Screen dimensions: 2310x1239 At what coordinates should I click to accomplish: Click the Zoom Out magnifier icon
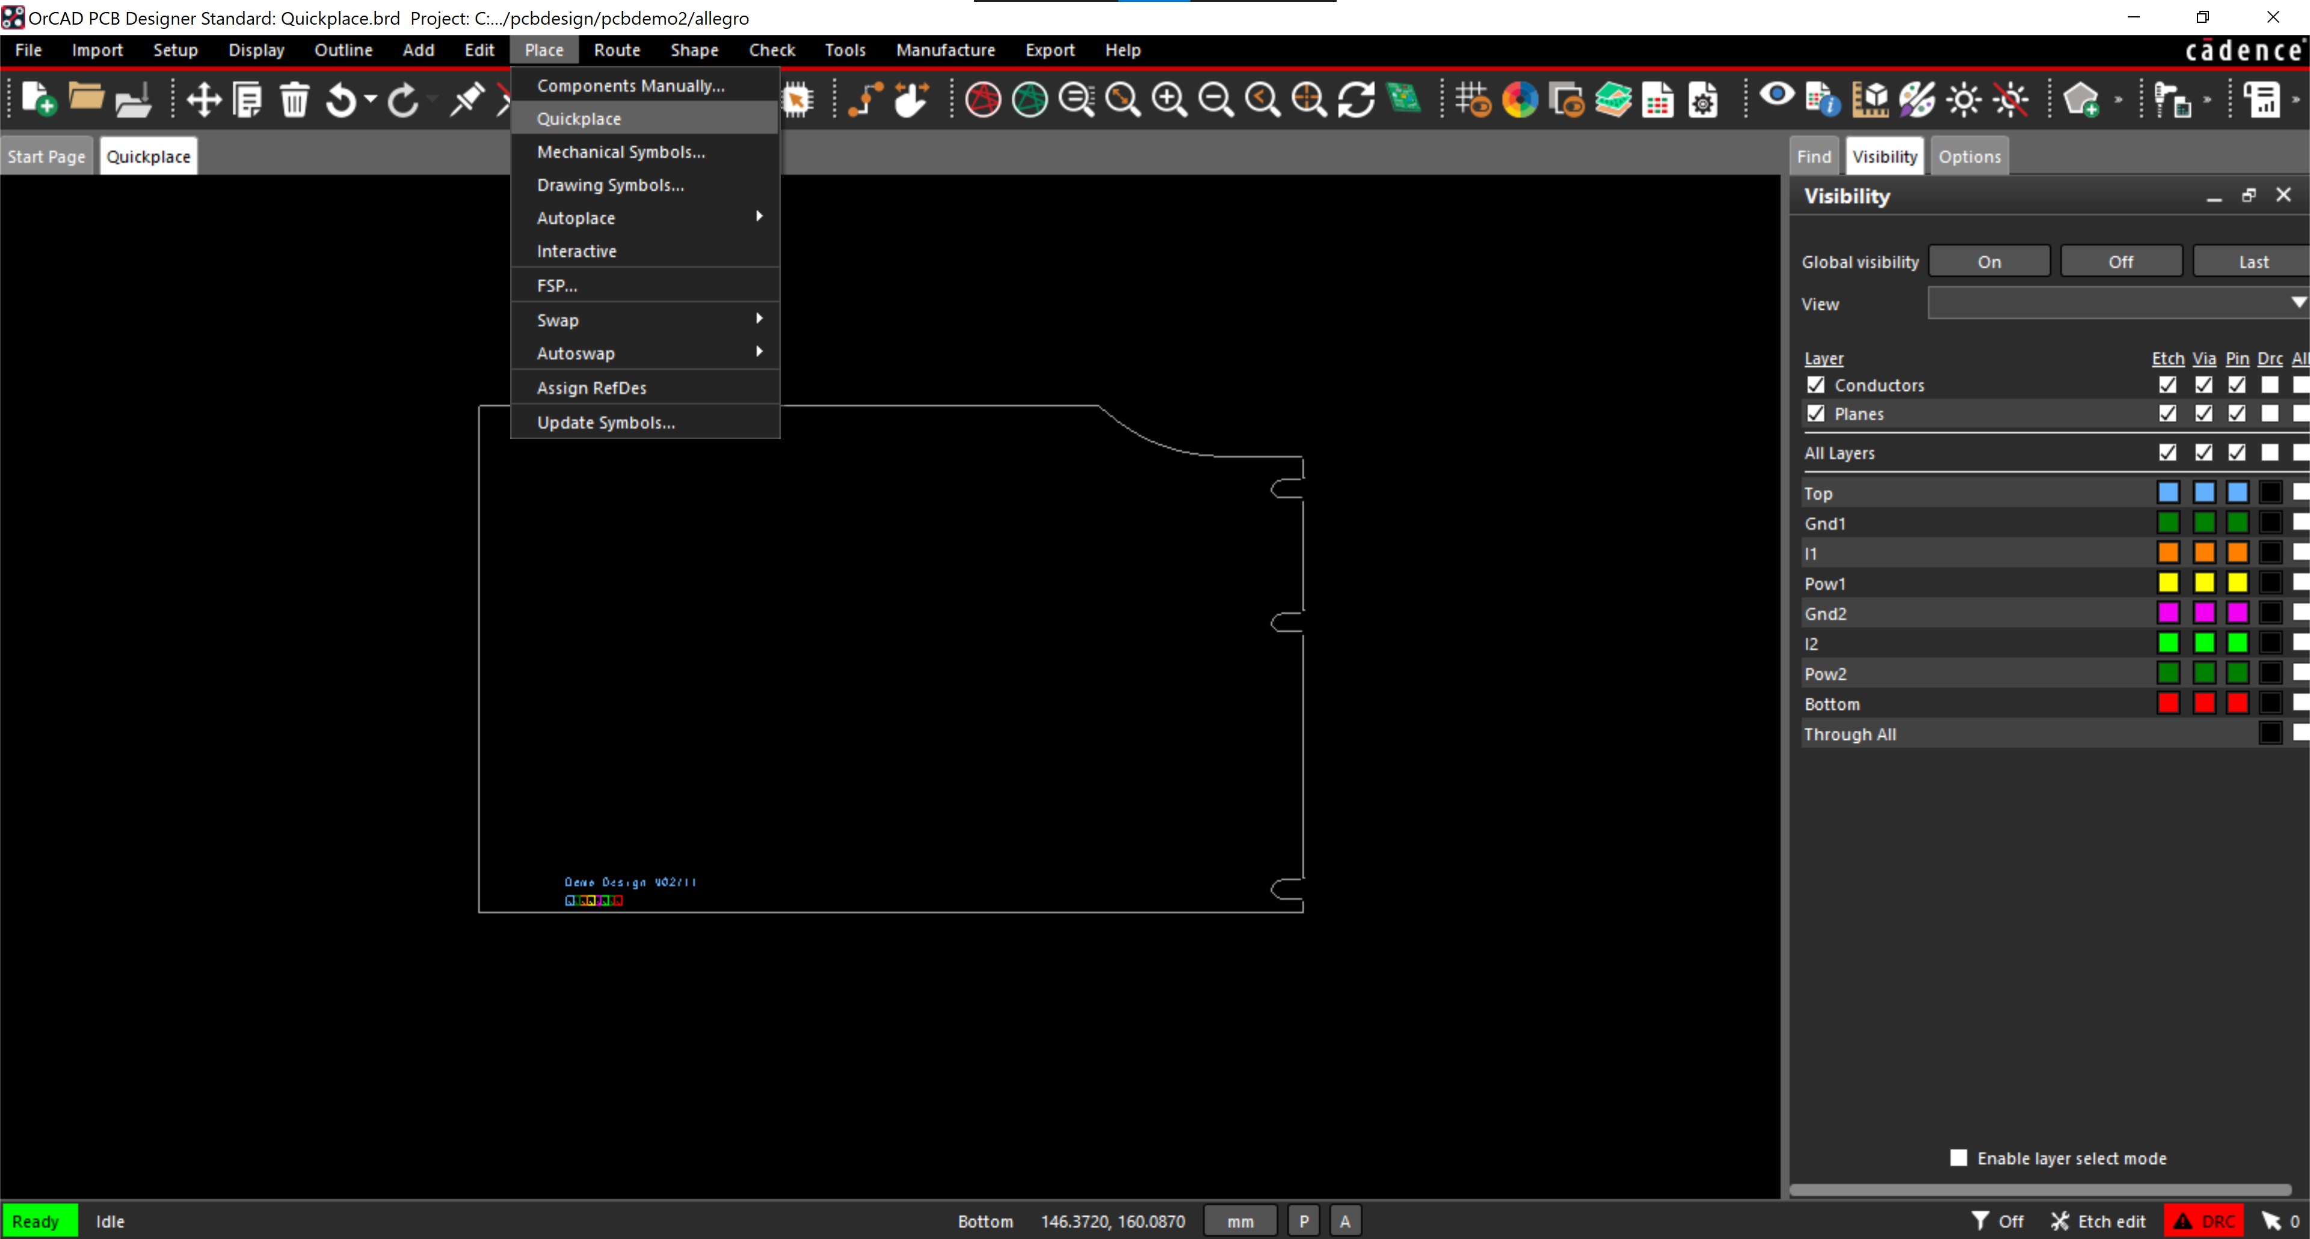click(x=1216, y=99)
